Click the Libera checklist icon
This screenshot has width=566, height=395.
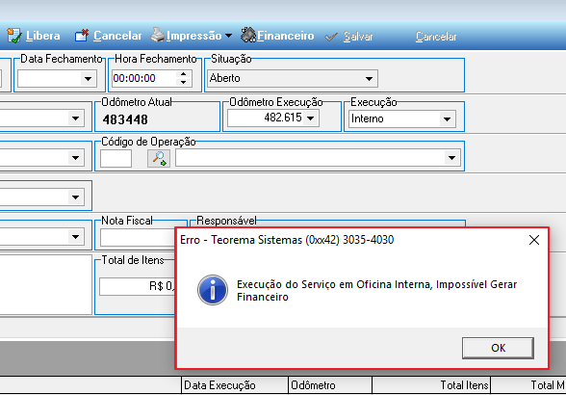coord(14,36)
